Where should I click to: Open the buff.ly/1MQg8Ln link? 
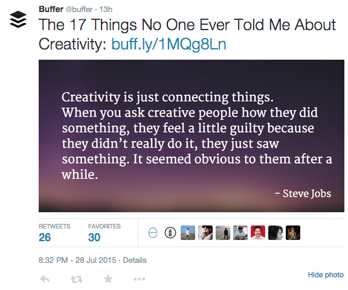coord(169,44)
